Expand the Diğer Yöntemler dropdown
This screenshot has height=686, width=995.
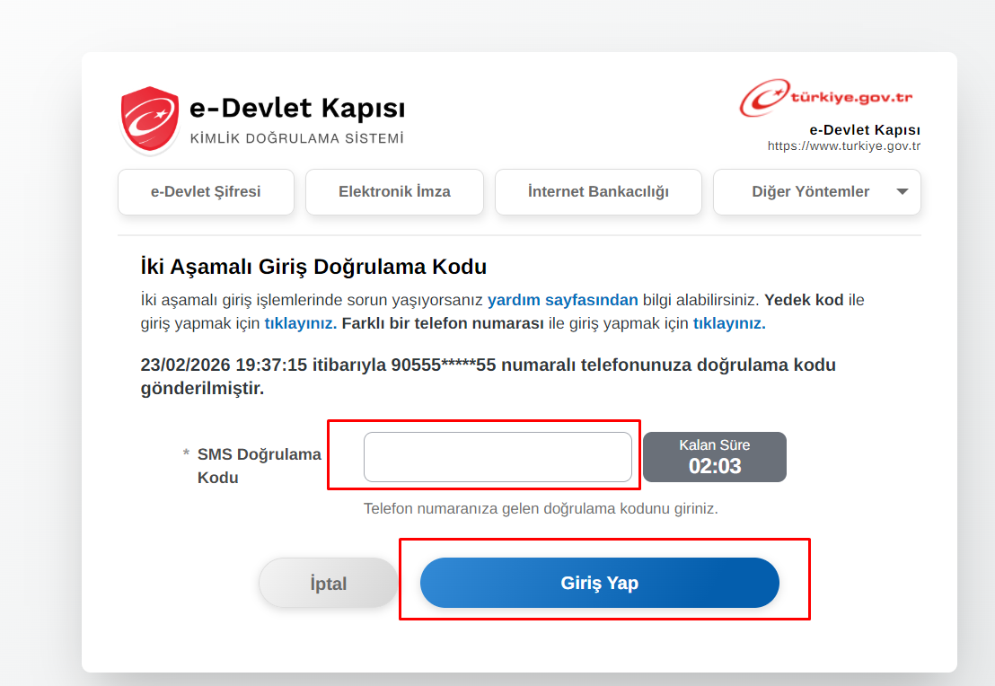pyautogui.click(x=816, y=191)
